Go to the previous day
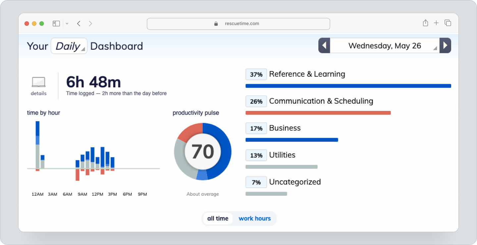This screenshot has height=245, width=477. pyautogui.click(x=324, y=45)
